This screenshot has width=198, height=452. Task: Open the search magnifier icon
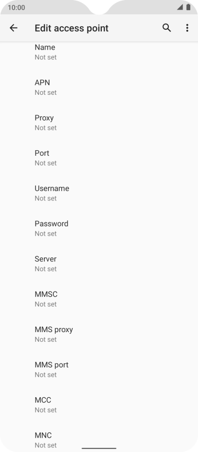click(x=167, y=28)
